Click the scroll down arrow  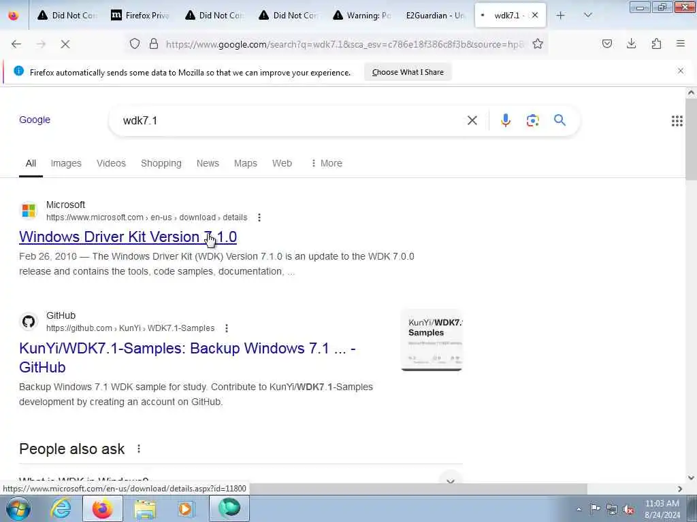point(691,478)
